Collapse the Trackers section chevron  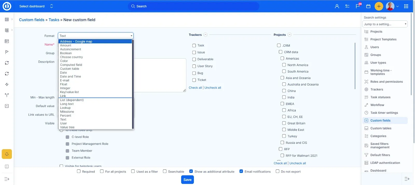(205, 35)
